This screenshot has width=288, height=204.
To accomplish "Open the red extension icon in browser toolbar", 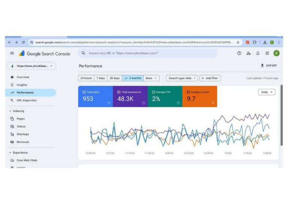I will point(247,42).
